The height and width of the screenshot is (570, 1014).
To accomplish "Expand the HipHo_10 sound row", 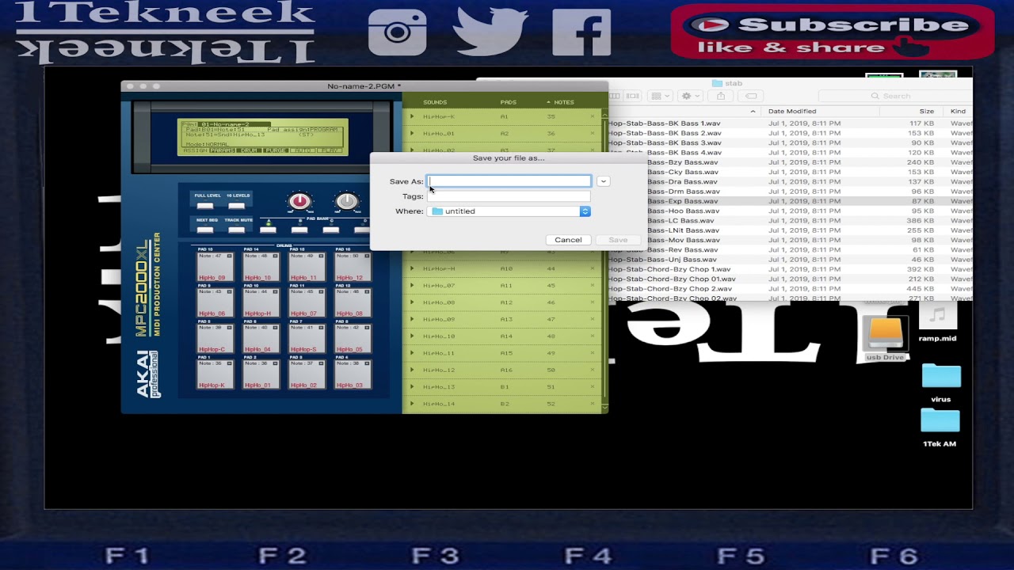I will pos(412,336).
